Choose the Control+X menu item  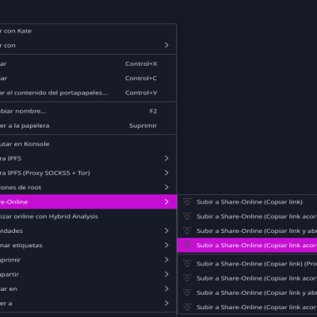(x=88, y=63)
